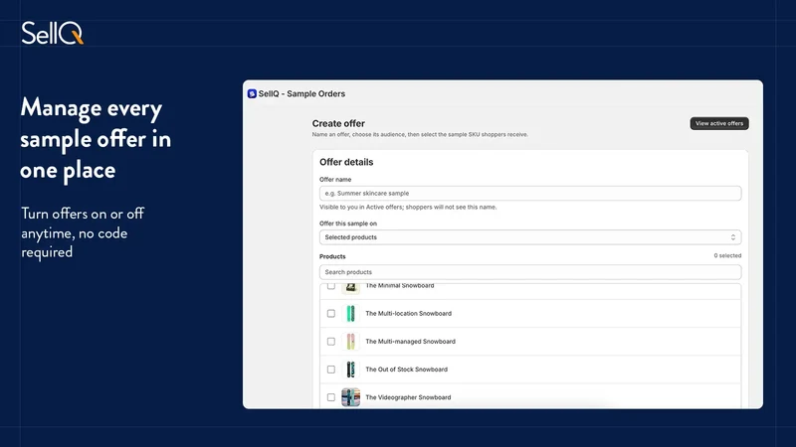Click The Videographer Snowboard thumbnail
The image size is (796, 447).
tap(350, 397)
